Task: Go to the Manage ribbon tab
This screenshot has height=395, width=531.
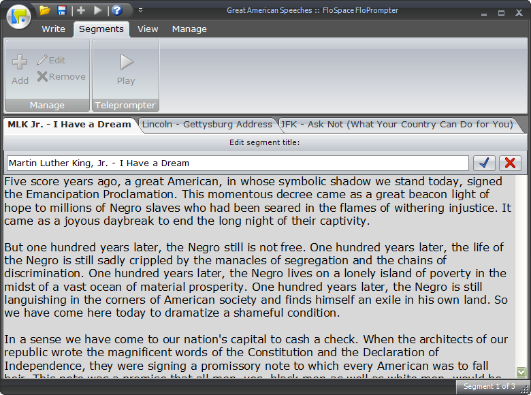Action: pyautogui.click(x=189, y=29)
